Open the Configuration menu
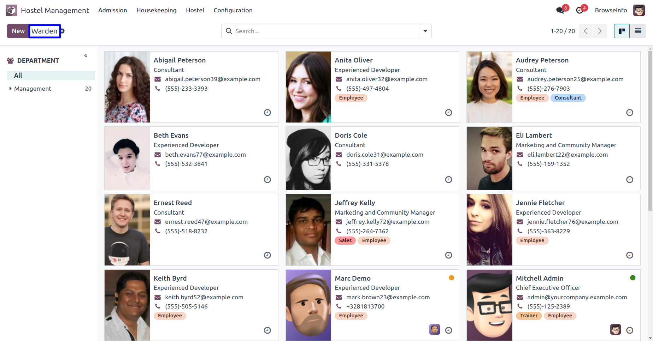653x341 pixels. coord(233,10)
